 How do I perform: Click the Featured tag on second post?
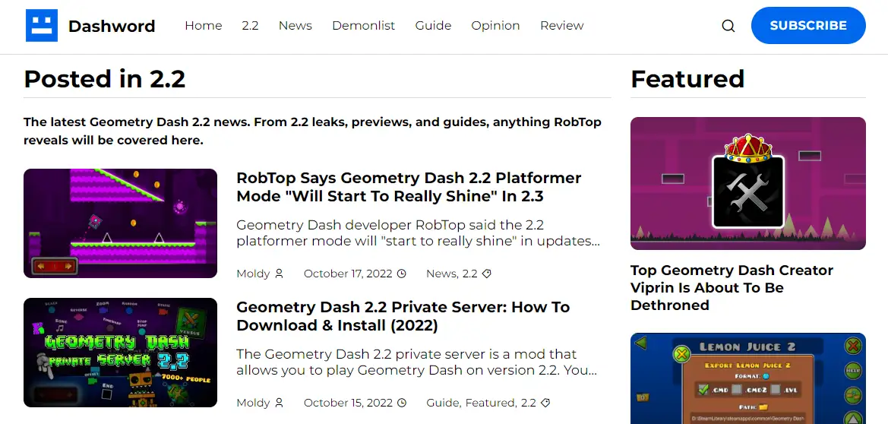click(x=491, y=403)
